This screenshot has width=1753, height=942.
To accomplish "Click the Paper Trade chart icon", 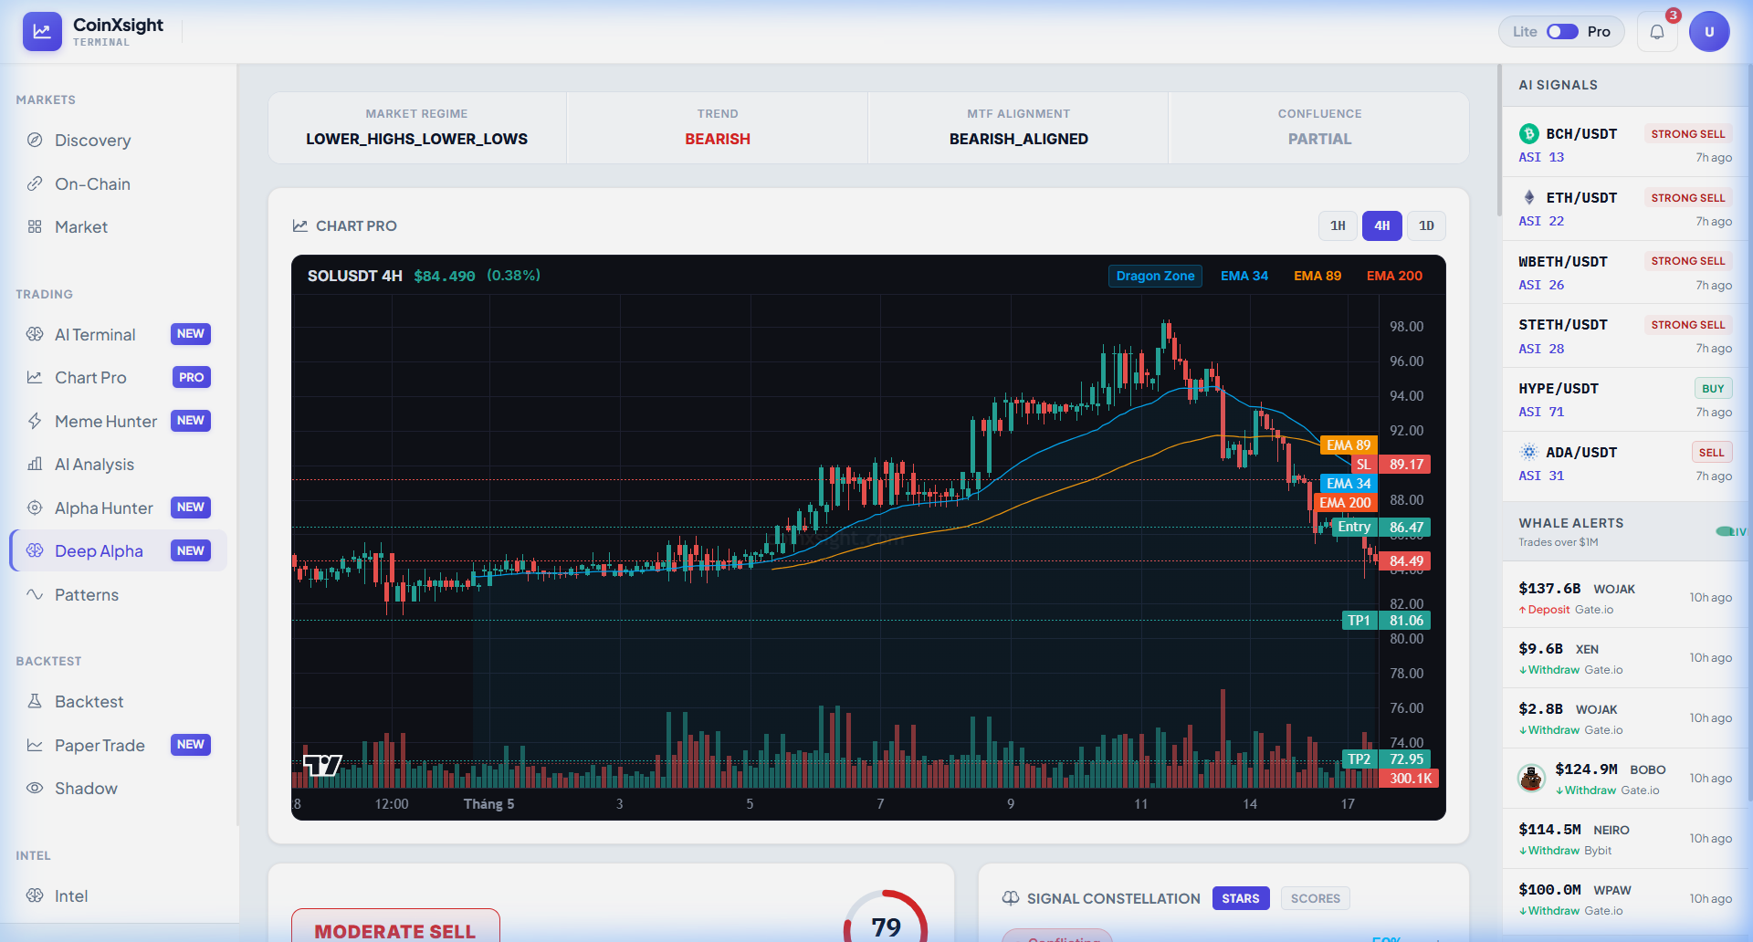I will (x=35, y=745).
